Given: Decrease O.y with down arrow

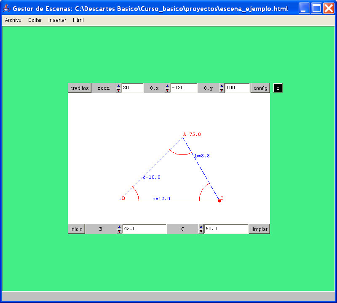Looking at the screenshot, I should (222, 90).
